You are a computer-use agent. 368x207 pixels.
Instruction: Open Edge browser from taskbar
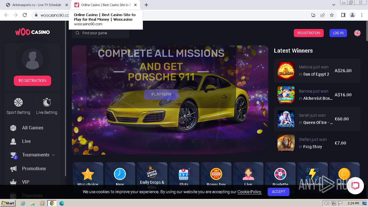(x=62, y=203)
